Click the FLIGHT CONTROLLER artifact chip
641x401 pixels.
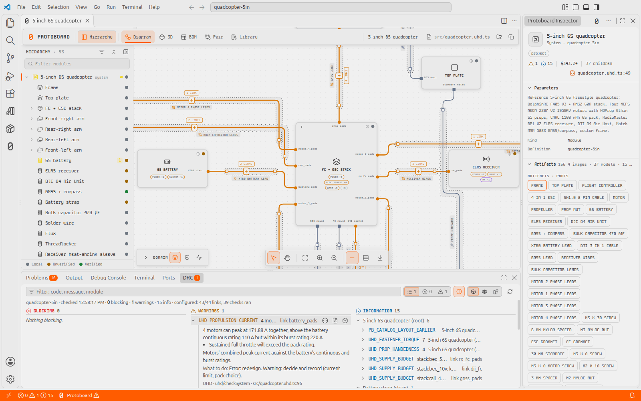pyautogui.click(x=602, y=185)
